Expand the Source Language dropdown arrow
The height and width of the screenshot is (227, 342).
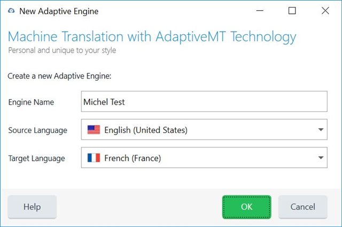[321, 130]
